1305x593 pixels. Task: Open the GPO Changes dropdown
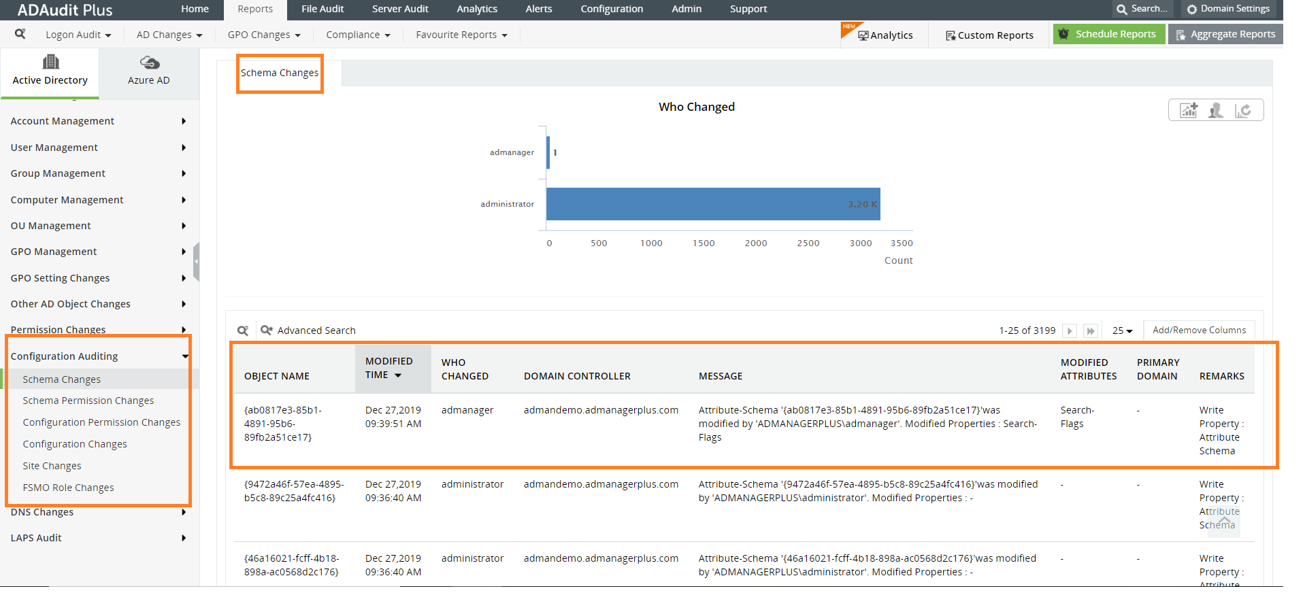click(264, 35)
